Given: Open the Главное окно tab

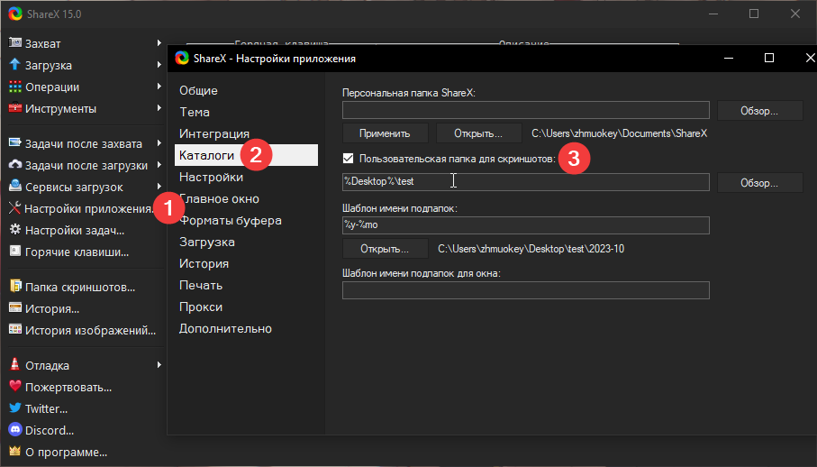Looking at the screenshot, I should (x=246, y=198).
